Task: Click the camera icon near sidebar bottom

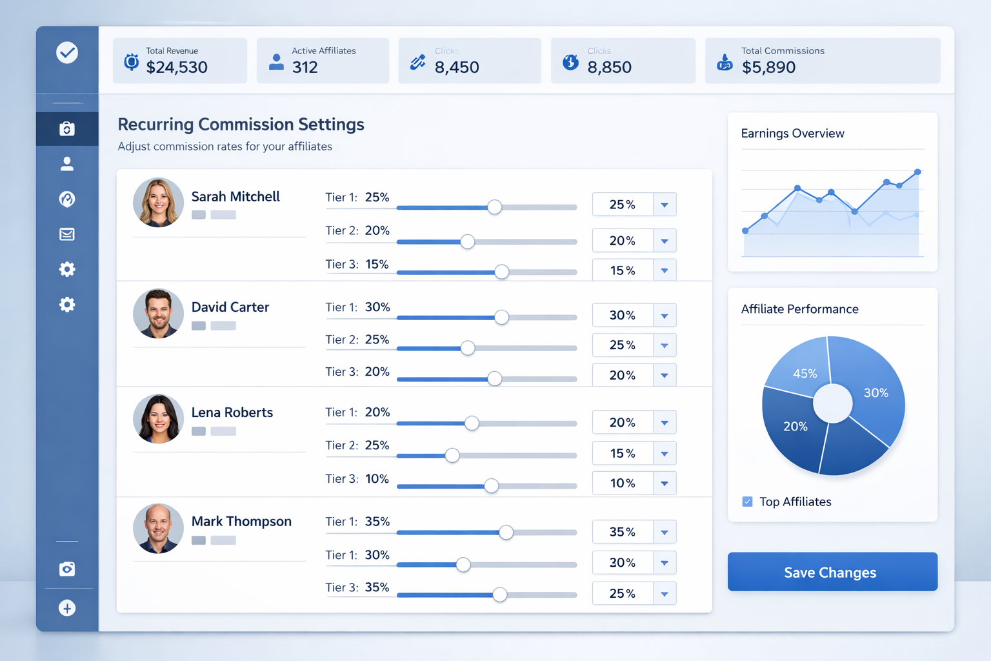Action: pyautogui.click(x=66, y=569)
